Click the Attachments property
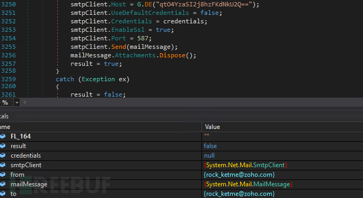Screen dimensions: 363x198 (x=135, y=55)
